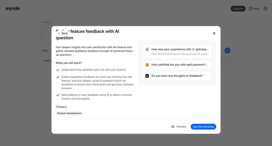Click the info icon on first question
The height and width of the screenshot is (146, 272).
147,49
